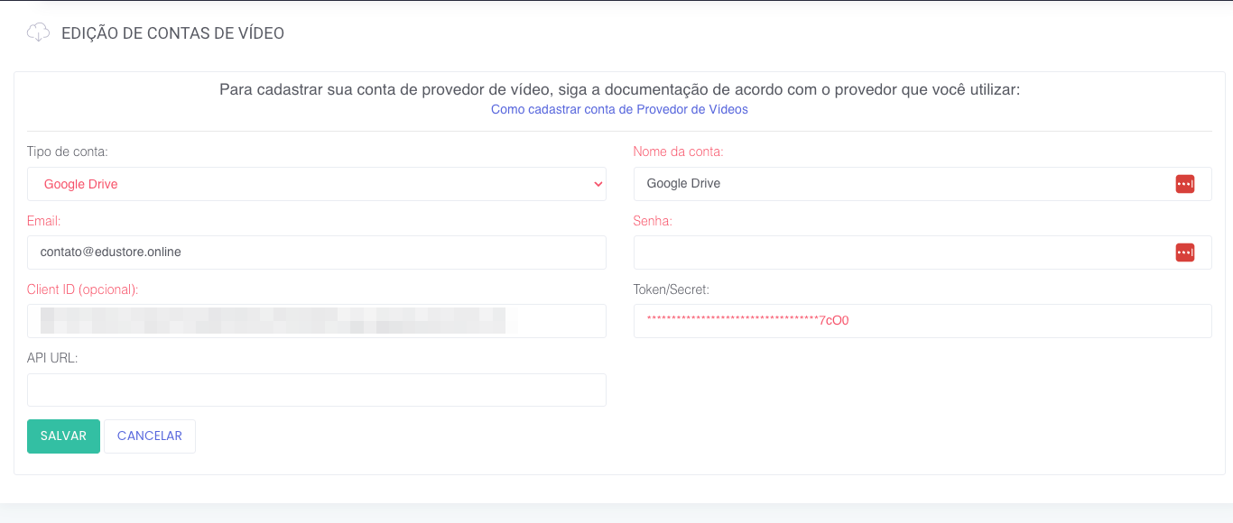1233x523 pixels.
Task: Click the 'Senha:' field label
Action: point(653,221)
